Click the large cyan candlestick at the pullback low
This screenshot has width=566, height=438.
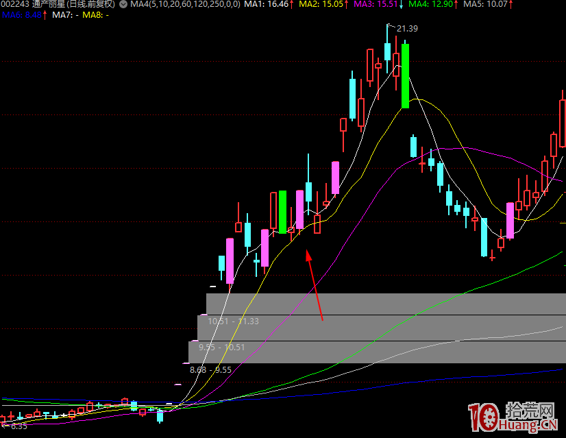pyautogui.click(x=484, y=236)
